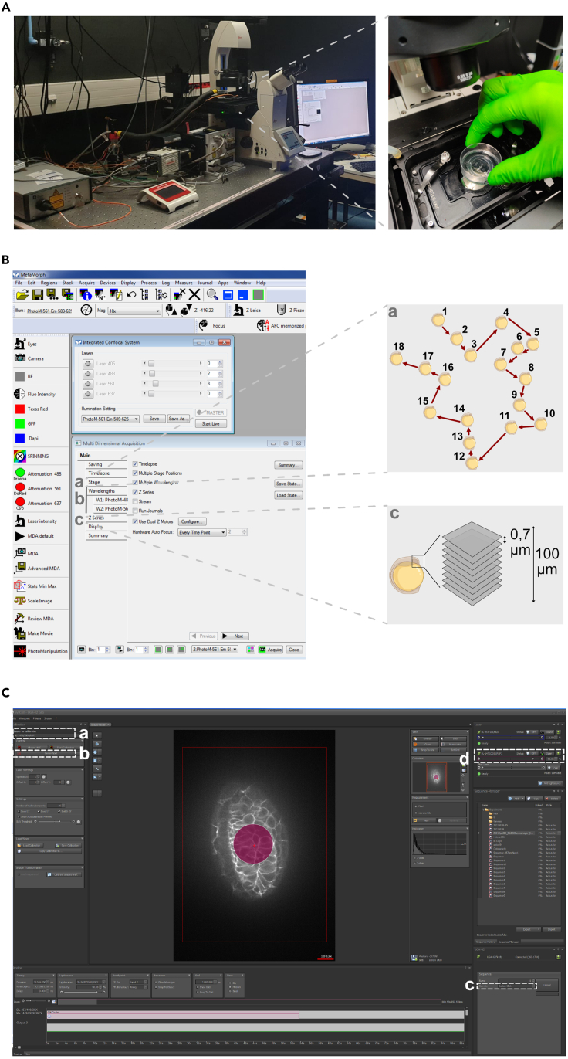
Task: Toggle Laser 405 on button
Action: click(x=88, y=363)
